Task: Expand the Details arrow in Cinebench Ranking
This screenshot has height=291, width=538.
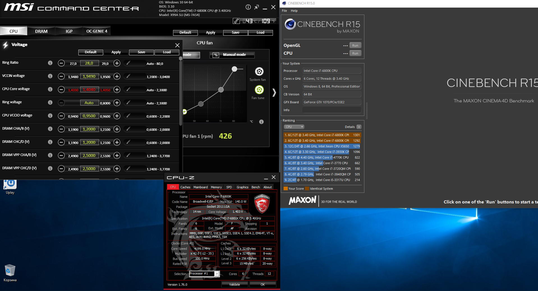Action: click(x=359, y=127)
